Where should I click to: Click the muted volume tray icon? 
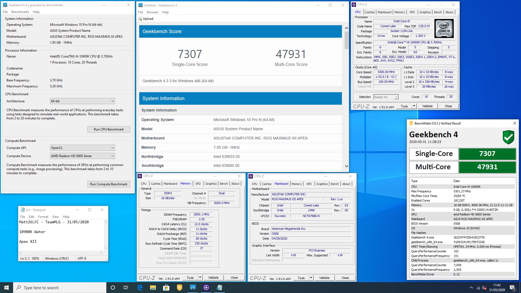[x=484, y=288]
